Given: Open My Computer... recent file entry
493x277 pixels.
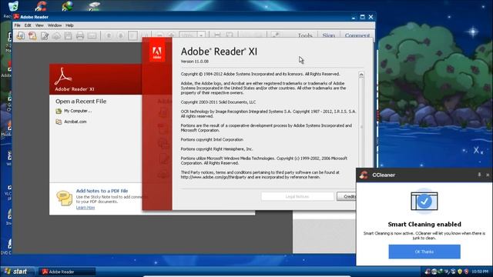Looking at the screenshot, I should pyautogui.click(x=78, y=111).
